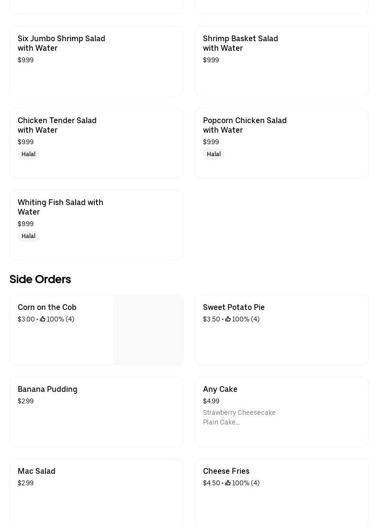Viewport: 385px width, 526px height.
Task: Click thumbs-up rating icon on Sweet Potato Pie
Action: [x=228, y=319]
